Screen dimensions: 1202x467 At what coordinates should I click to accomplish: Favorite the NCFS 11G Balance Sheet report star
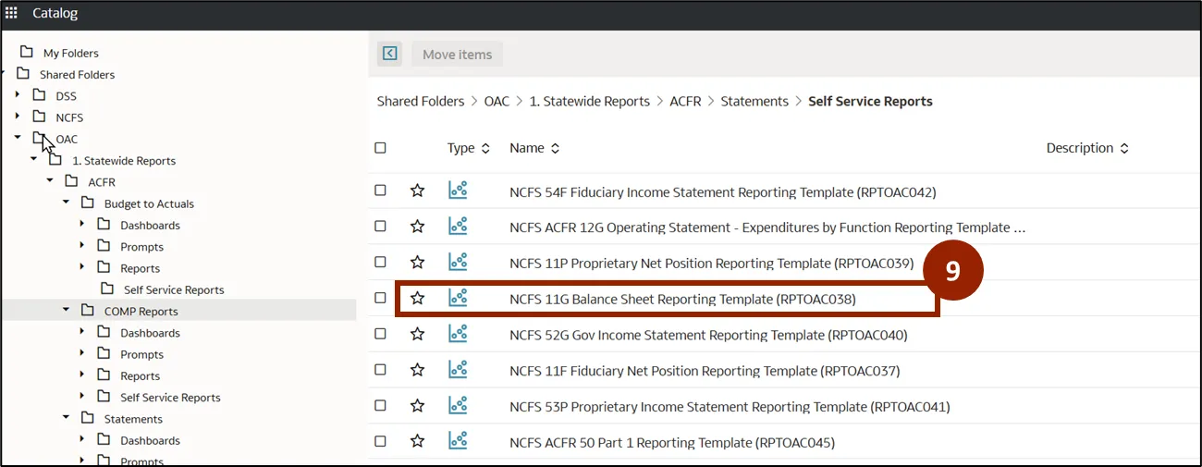[x=417, y=298]
